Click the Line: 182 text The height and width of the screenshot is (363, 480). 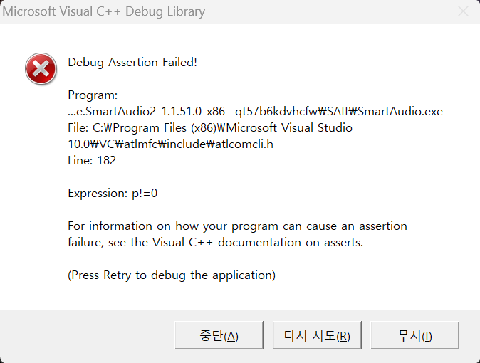(92, 161)
